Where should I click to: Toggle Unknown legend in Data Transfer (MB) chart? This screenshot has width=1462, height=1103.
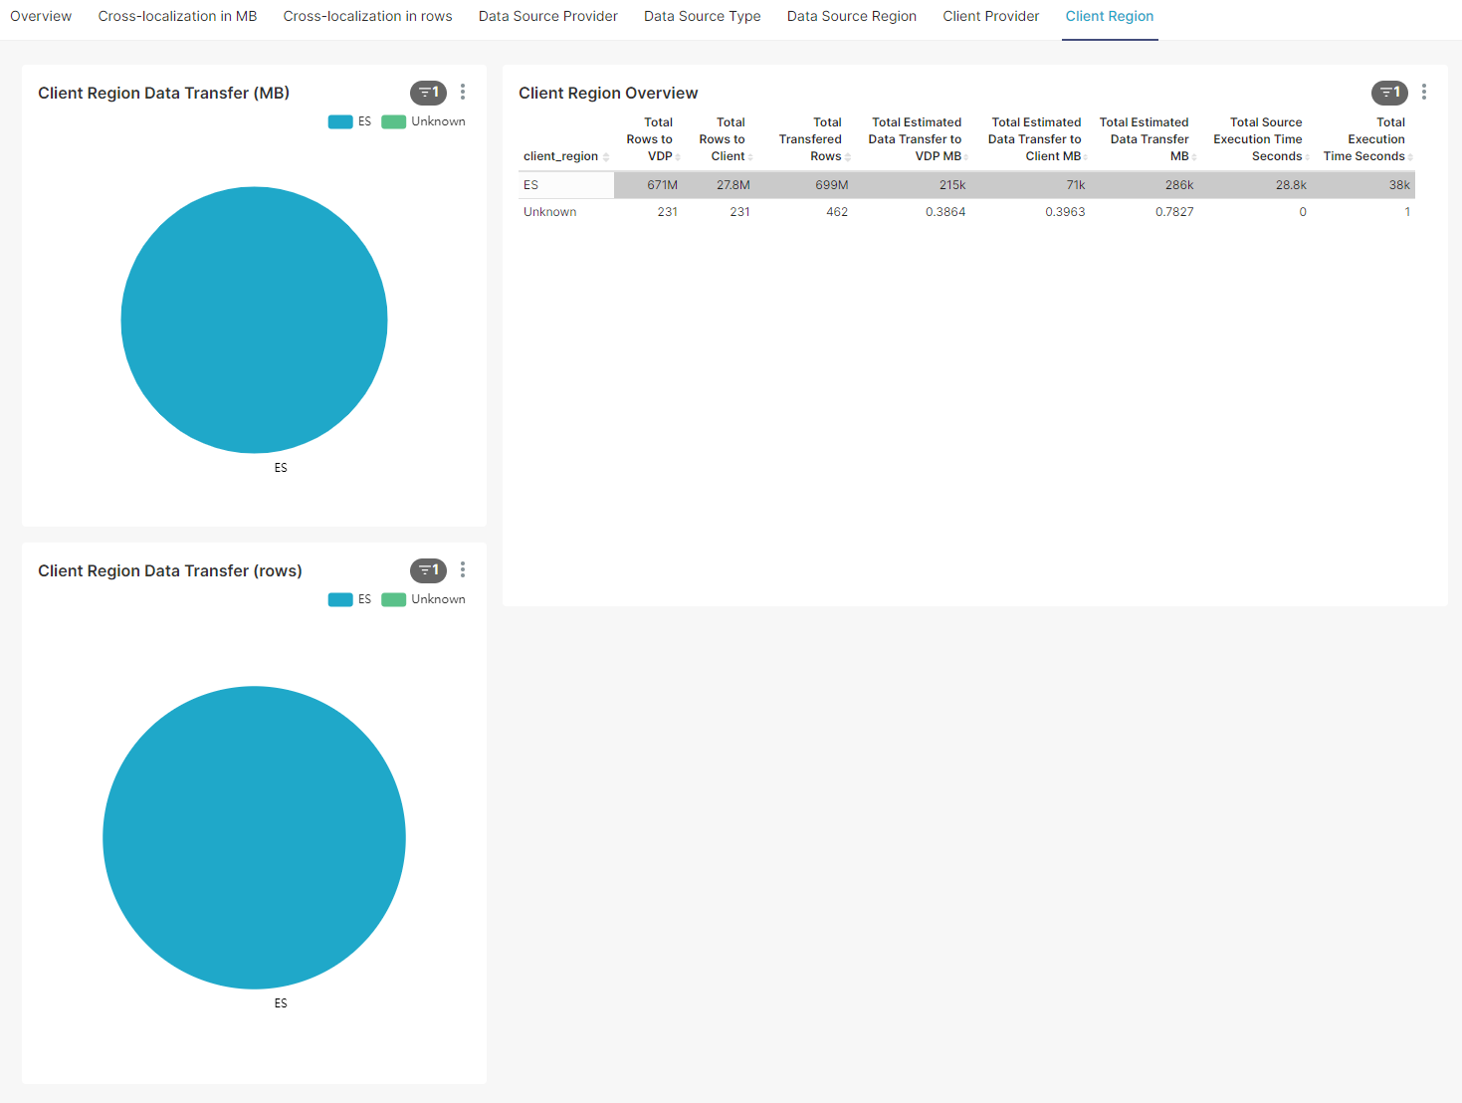(423, 121)
